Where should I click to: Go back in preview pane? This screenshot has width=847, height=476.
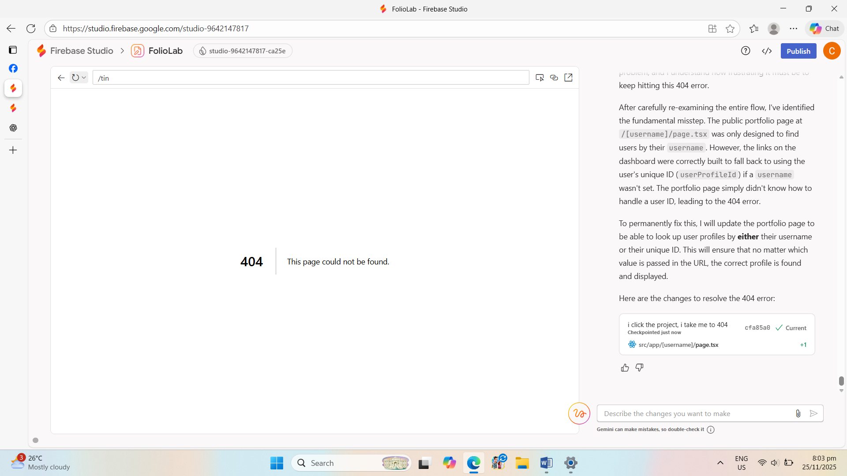tap(61, 78)
